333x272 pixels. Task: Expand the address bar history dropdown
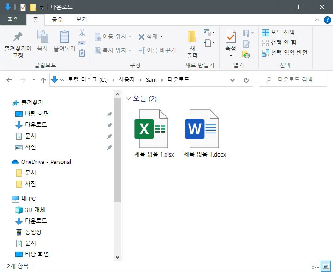coord(232,80)
